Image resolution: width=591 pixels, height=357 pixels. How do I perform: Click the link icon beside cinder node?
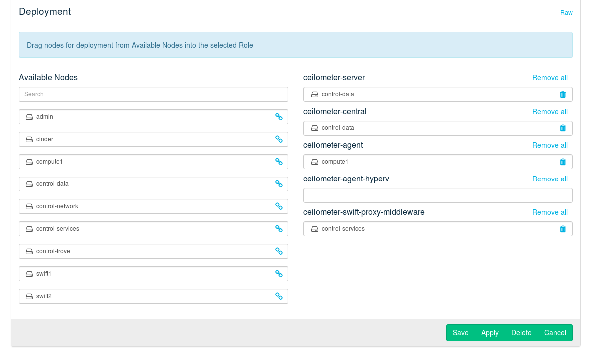coord(279,139)
